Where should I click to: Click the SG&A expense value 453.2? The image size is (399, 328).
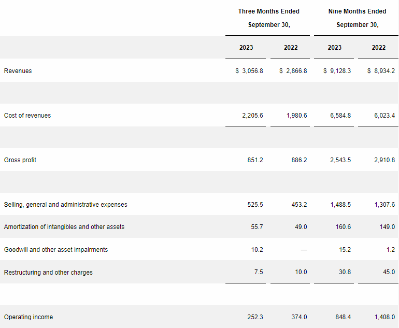[x=299, y=205]
